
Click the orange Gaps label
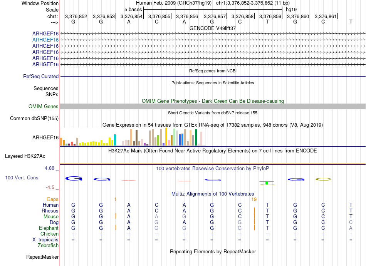coord(52,199)
